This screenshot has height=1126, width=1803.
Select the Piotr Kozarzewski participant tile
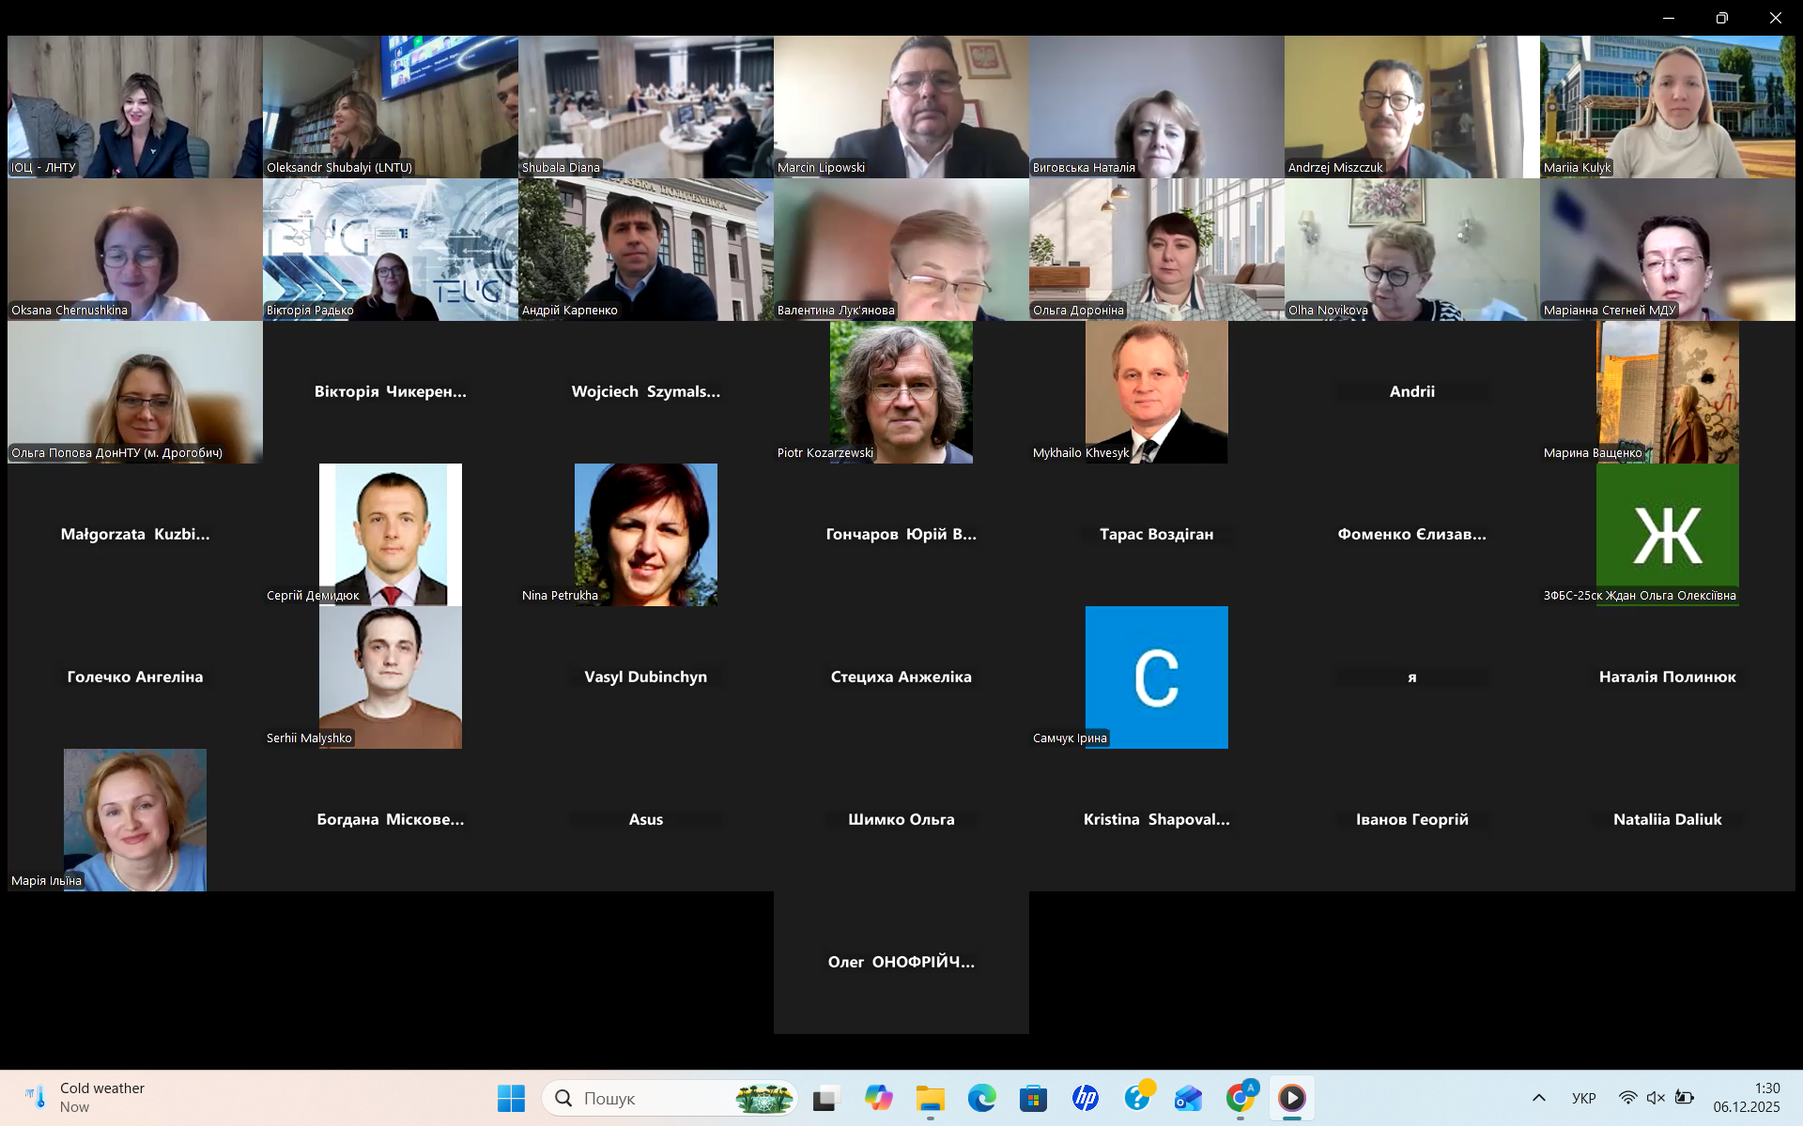coord(901,392)
